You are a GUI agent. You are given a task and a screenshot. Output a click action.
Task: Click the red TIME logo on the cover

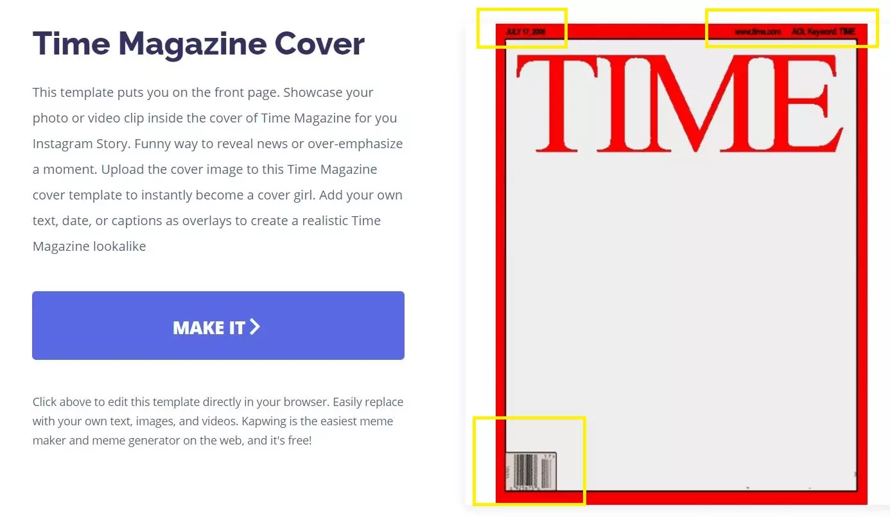point(681,105)
